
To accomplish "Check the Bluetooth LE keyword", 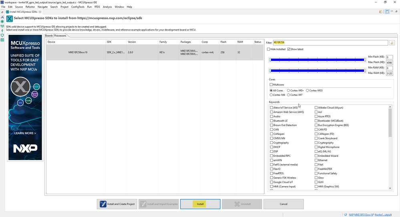I will [271, 121].
